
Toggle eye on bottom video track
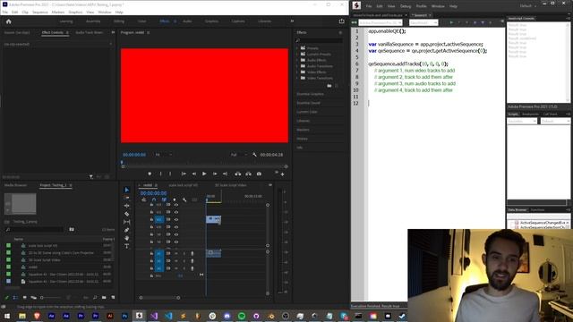[176, 241]
